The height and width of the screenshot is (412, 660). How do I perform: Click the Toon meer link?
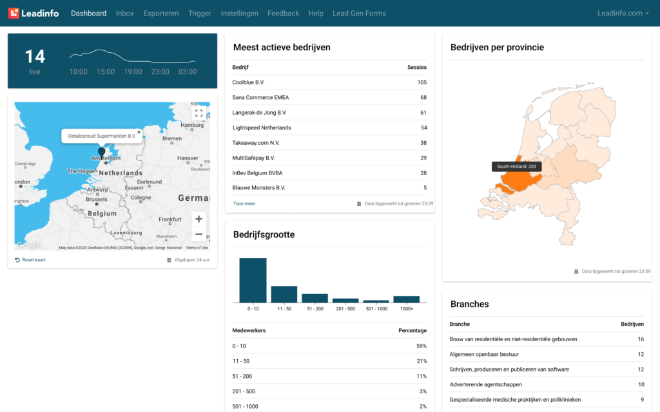tap(244, 203)
